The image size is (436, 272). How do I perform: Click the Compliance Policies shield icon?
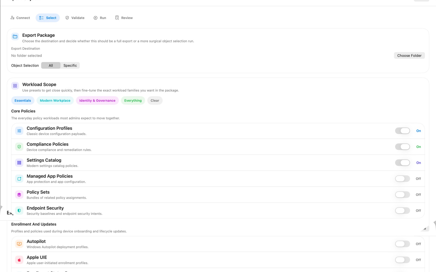coord(19,146)
